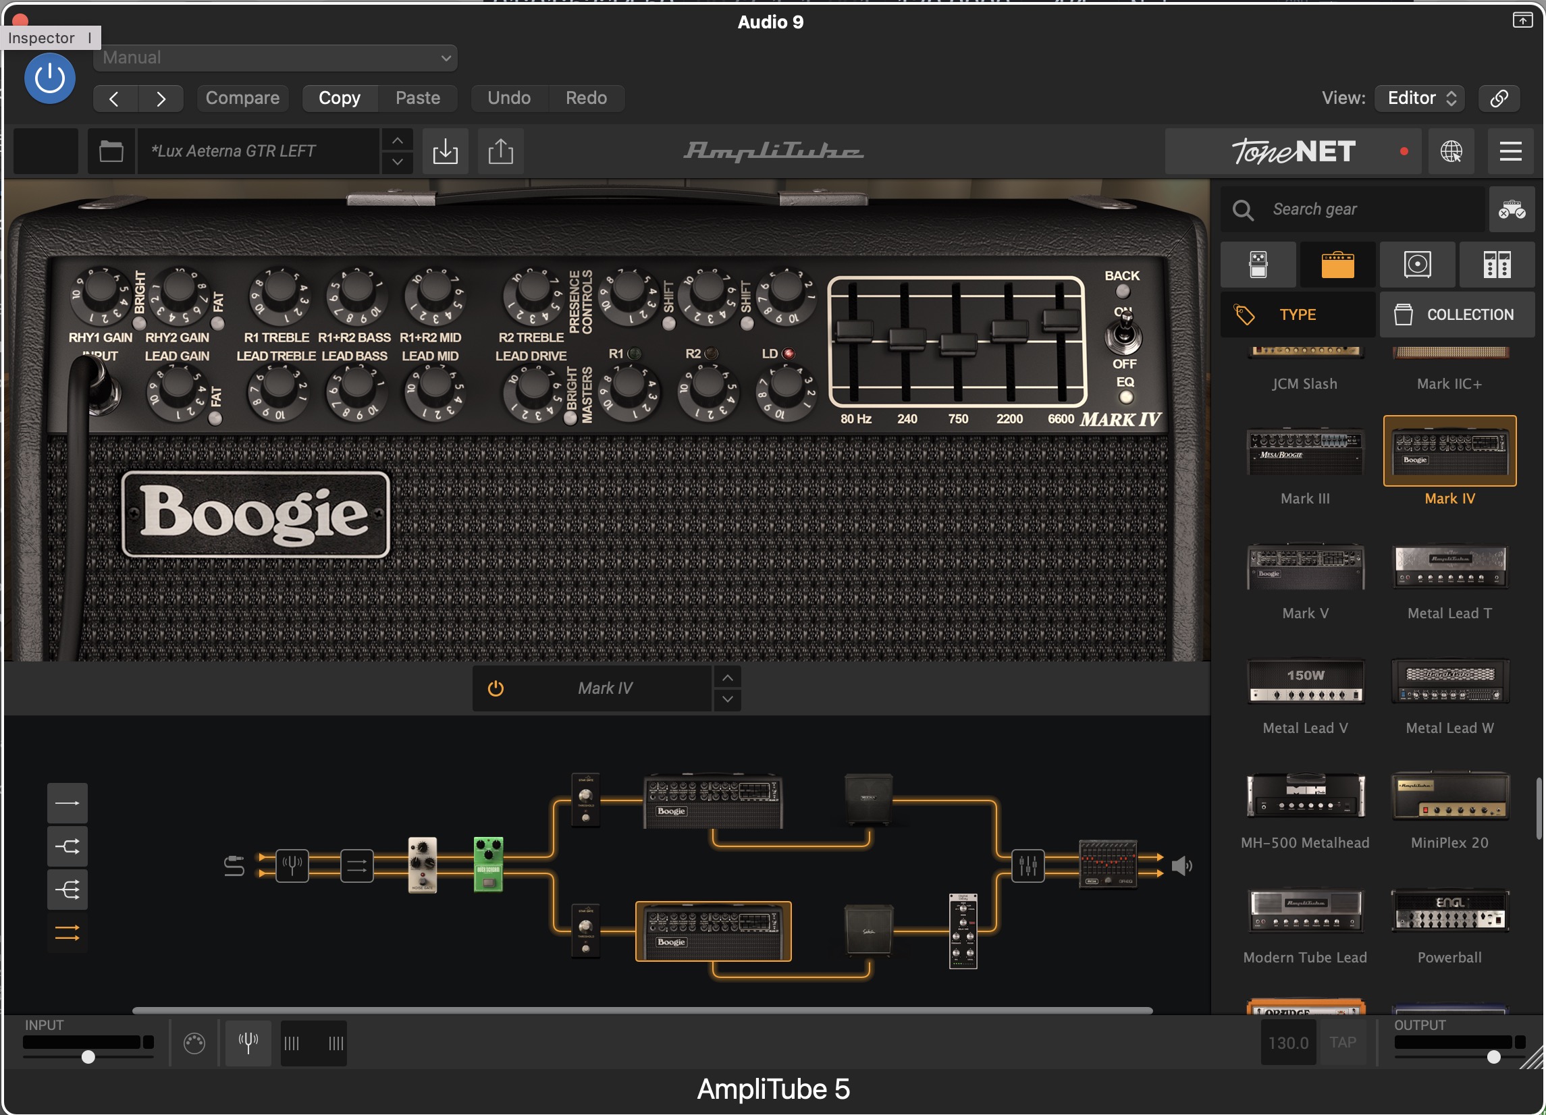Select the parallel-lines routing icon
The height and width of the screenshot is (1115, 1546).
tap(68, 933)
